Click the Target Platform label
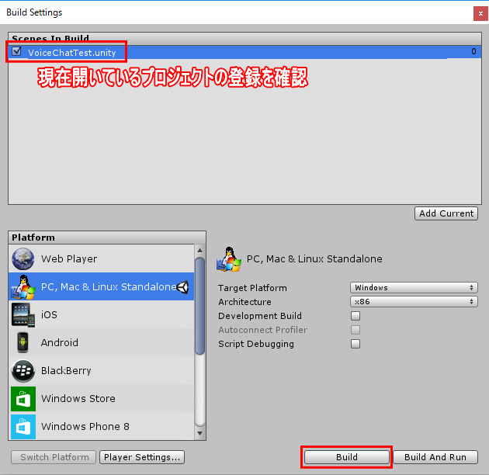The image size is (489, 475). 252,288
